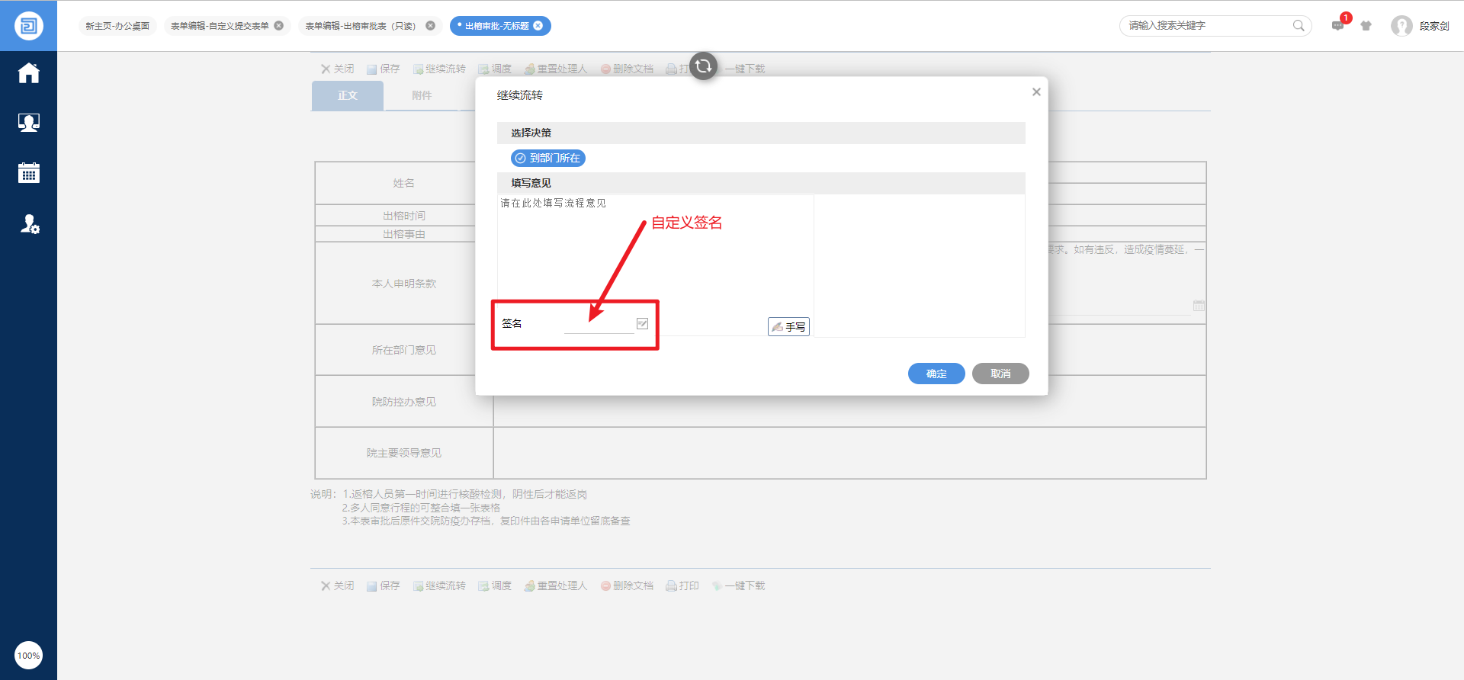
Task: Click the 院防控办意见 cell in the form table
Action: [404, 402]
